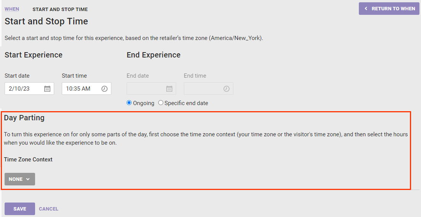This screenshot has height=217, width=421.
Task: Open the Start time clock picker icon
Action: 104,89
